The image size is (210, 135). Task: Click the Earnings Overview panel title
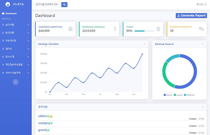coord(48,44)
